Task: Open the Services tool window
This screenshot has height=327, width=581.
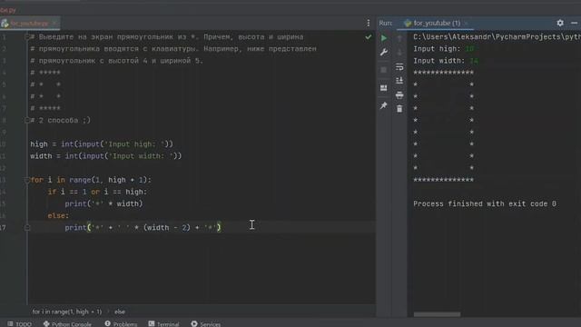Action: pyautogui.click(x=206, y=323)
